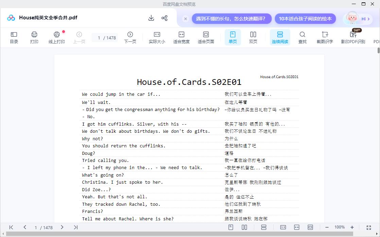The width and height of the screenshot is (380, 237).
Task: Click the 10本适合孩子阅读的绘本 suggestion
Action: 305,19
